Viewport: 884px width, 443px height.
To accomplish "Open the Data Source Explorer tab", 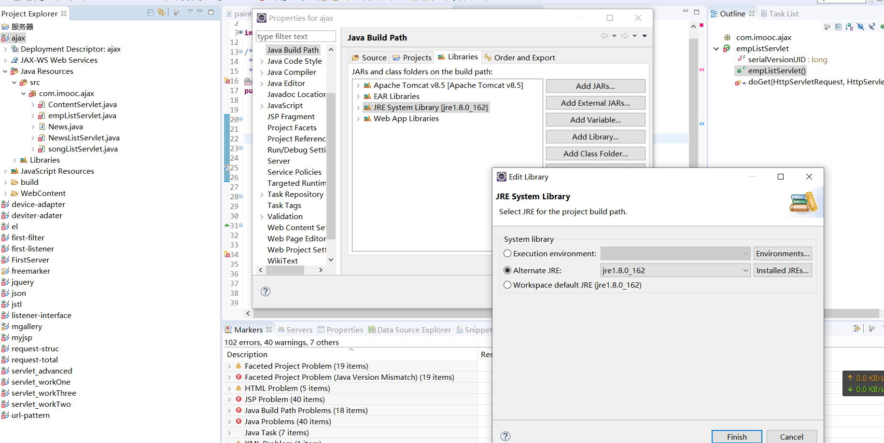I will click(409, 330).
